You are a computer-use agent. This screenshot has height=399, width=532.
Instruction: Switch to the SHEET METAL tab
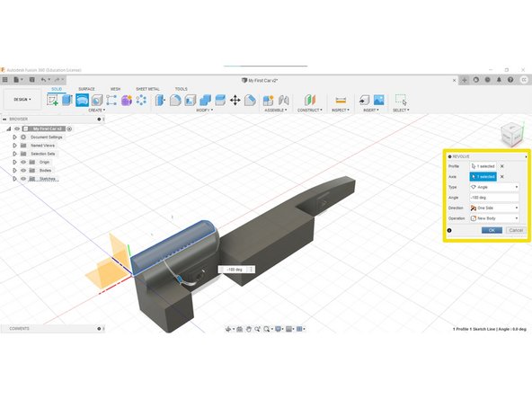click(x=147, y=89)
